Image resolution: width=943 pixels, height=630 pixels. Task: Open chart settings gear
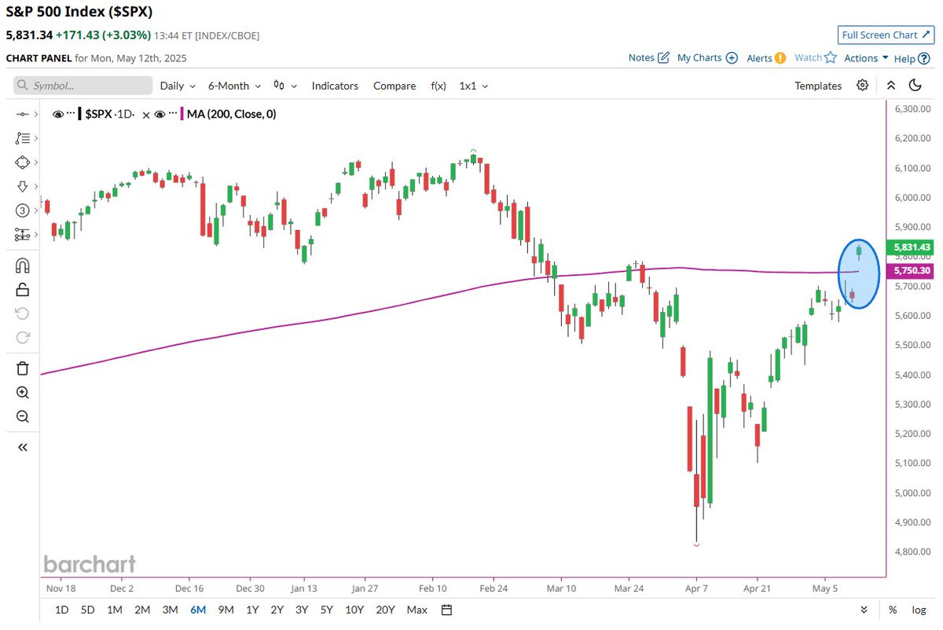[x=863, y=86]
